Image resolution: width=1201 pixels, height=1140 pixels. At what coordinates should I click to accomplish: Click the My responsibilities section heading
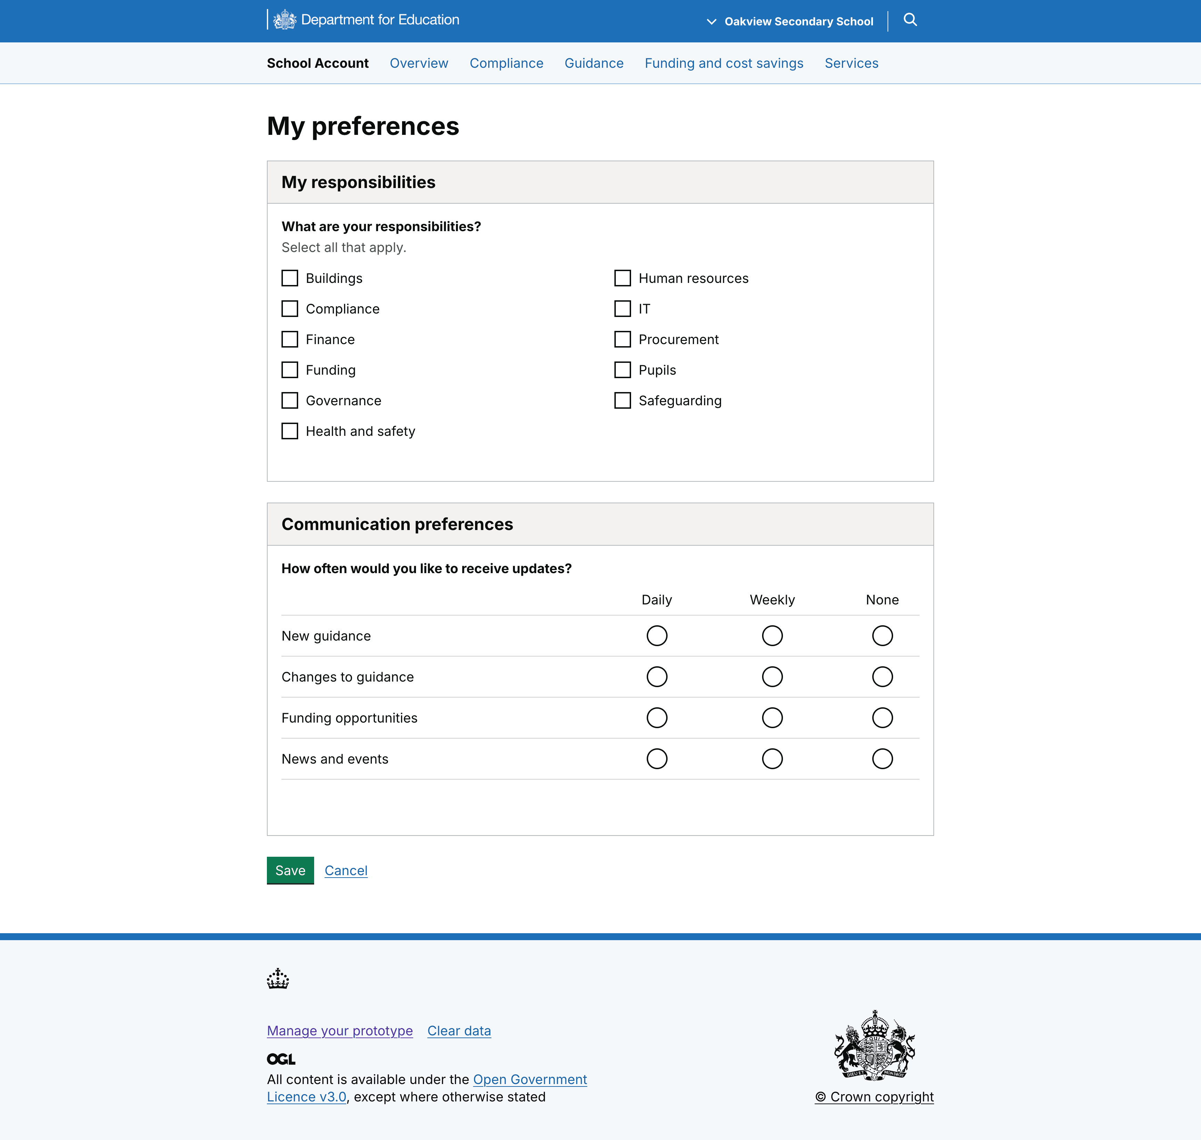(x=358, y=182)
